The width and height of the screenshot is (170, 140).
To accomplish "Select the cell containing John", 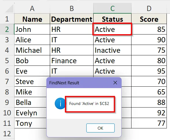I will click(x=32, y=29).
